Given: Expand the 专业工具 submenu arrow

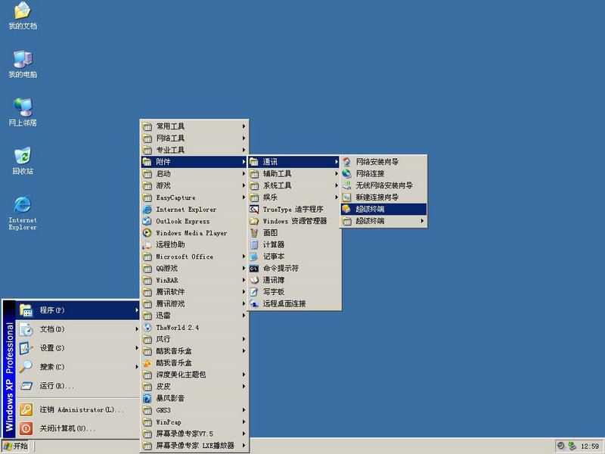Looking at the screenshot, I should pos(244,150).
